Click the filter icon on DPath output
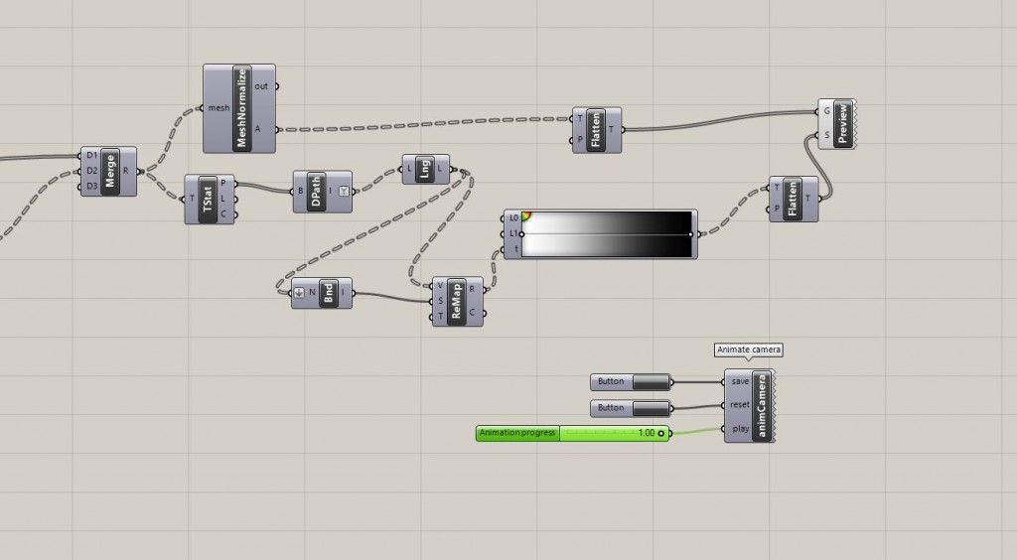 344,191
